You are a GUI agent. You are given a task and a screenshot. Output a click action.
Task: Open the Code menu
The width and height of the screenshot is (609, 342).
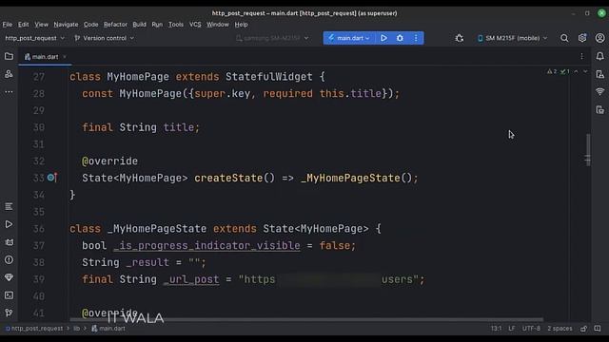(91, 25)
